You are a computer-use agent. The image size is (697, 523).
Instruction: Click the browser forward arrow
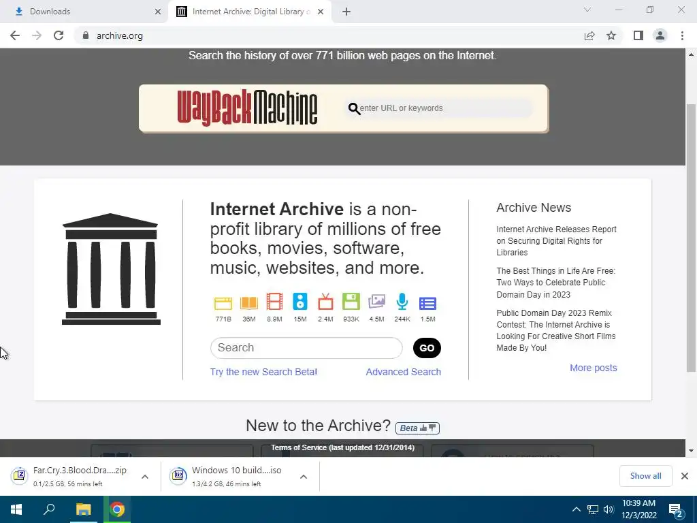[x=37, y=35]
